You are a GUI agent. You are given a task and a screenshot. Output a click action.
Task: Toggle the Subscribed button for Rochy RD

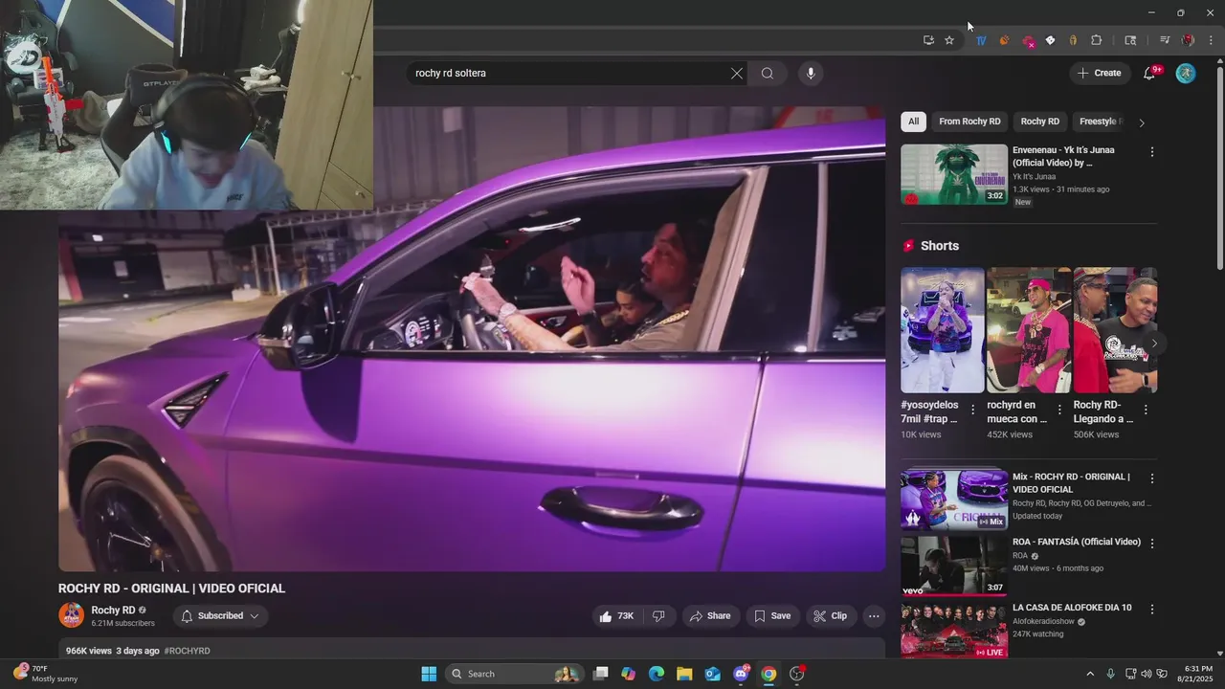pyautogui.click(x=220, y=616)
